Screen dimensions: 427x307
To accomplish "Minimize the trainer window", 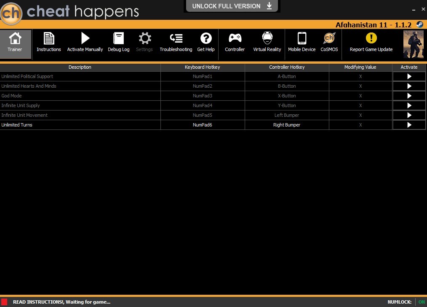I will pos(414,9).
